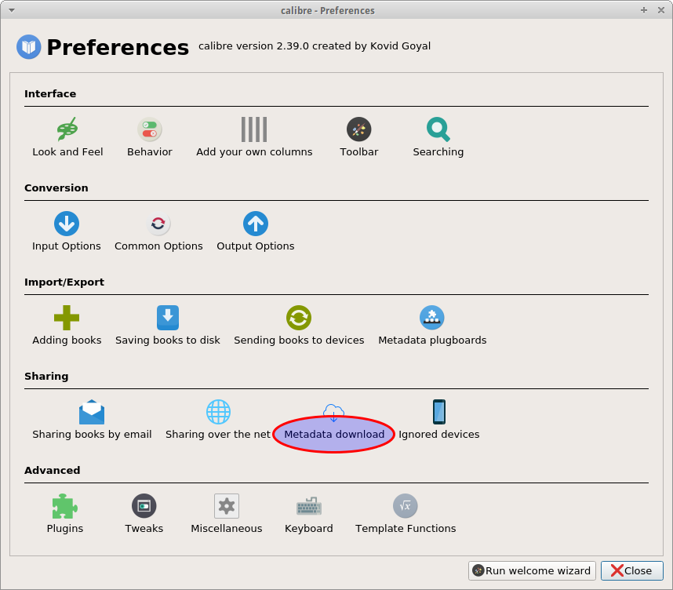Click the Saving books to disk label
Screen dimensions: 673x590
pos(167,341)
